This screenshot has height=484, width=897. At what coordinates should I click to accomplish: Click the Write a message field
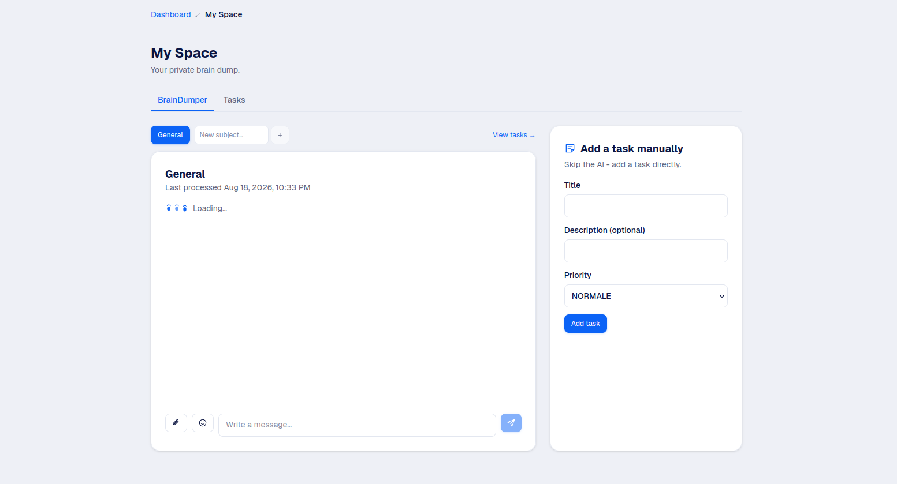point(357,425)
